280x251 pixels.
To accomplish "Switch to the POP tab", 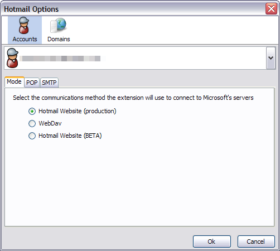I will 32,83.
